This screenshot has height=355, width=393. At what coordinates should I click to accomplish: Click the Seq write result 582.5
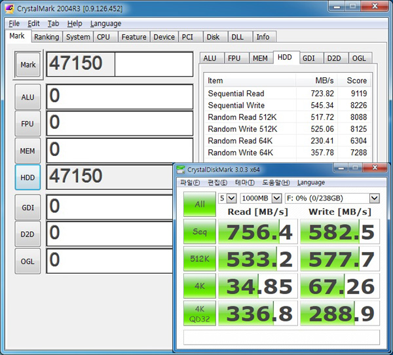(340, 231)
